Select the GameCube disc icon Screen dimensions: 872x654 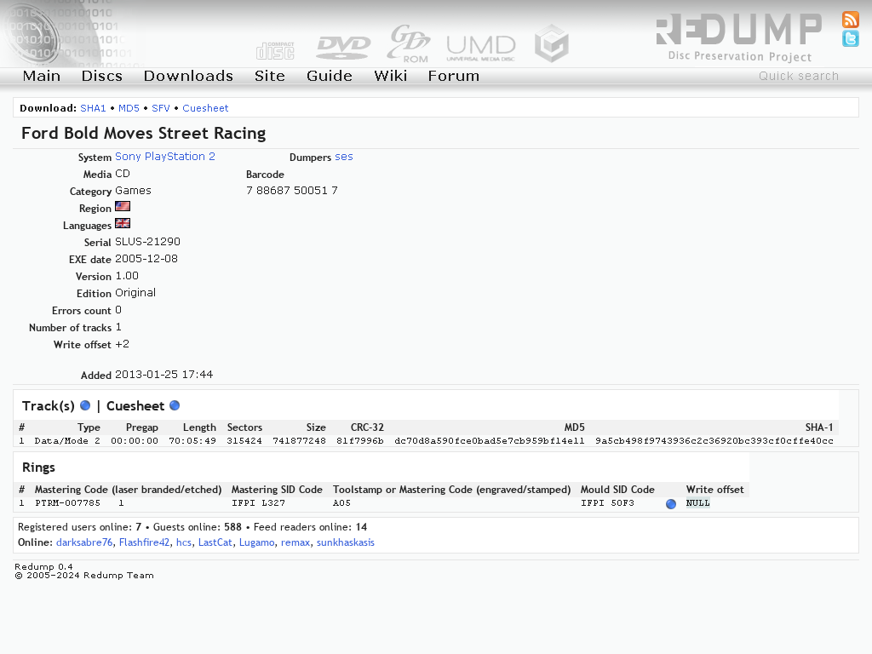point(552,43)
